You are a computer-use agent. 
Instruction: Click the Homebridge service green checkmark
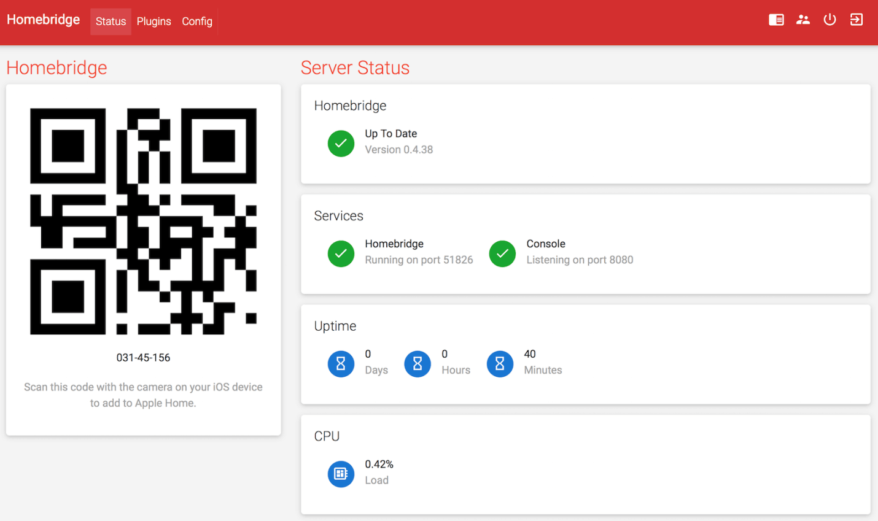click(341, 254)
